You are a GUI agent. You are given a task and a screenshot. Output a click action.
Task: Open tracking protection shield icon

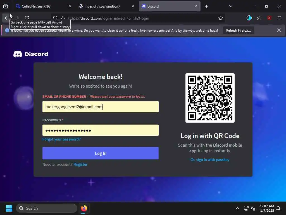coord(55,18)
